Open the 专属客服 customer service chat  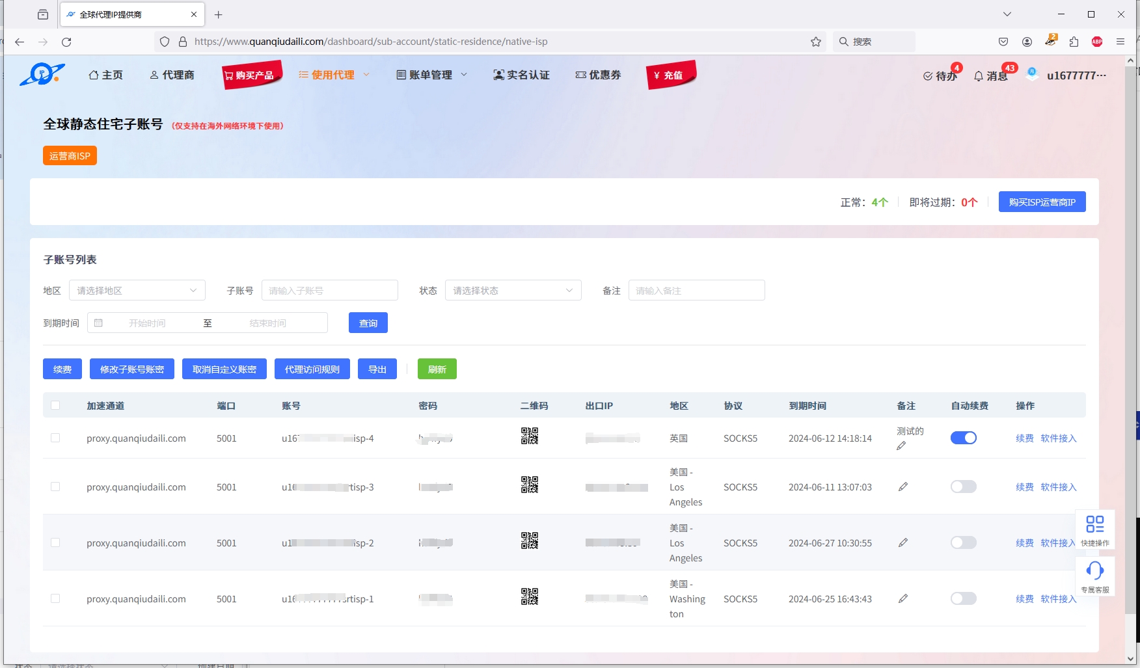1094,576
